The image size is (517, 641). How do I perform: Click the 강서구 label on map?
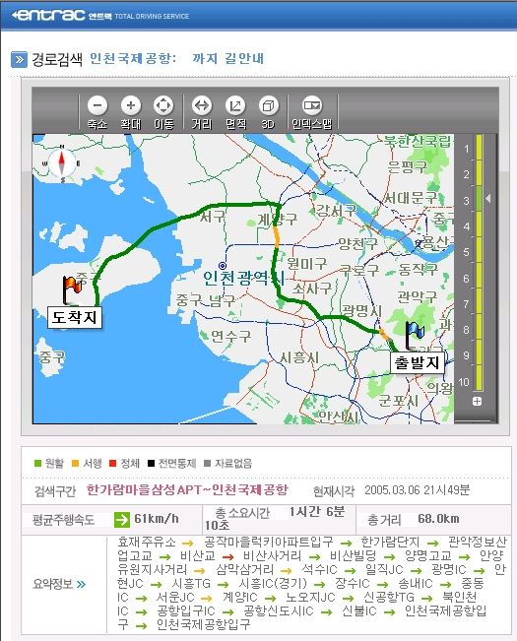point(337,211)
